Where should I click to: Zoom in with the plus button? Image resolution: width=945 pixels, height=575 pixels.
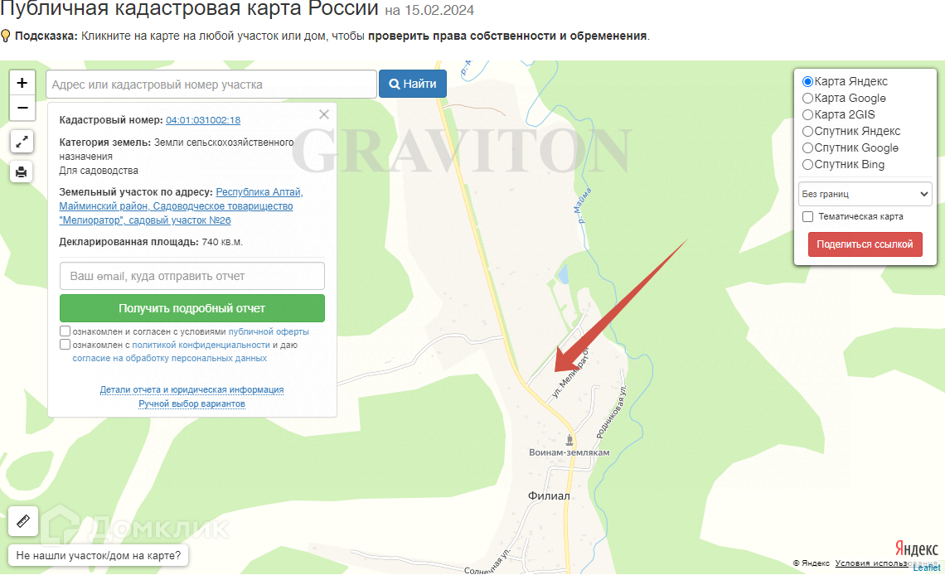22,83
